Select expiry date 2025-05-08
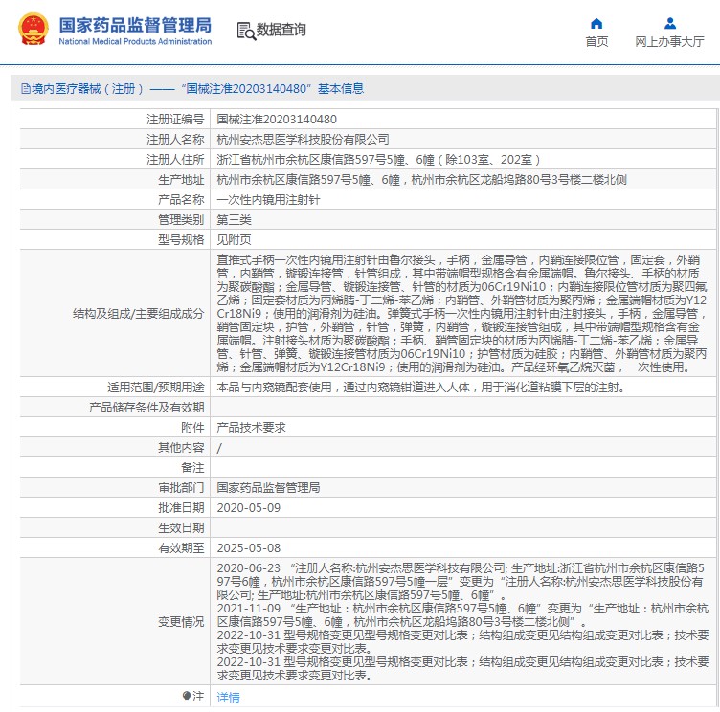Viewport: 720px width, 712px height. coord(248,548)
